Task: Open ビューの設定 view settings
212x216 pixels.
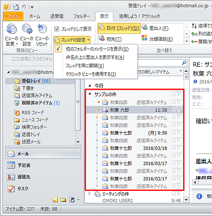Action: coord(27,35)
